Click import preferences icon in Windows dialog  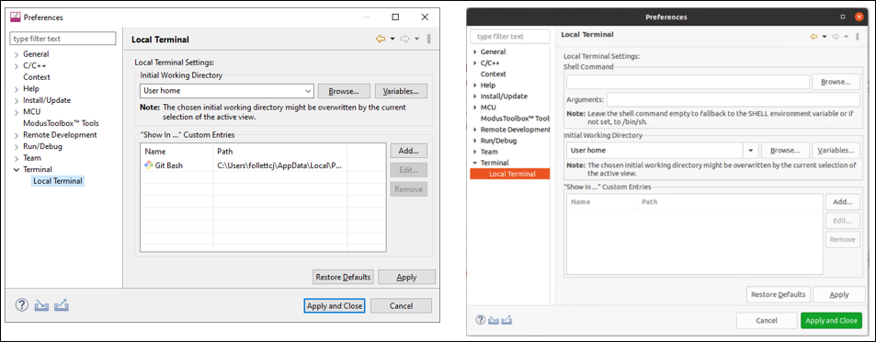[42, 305]
